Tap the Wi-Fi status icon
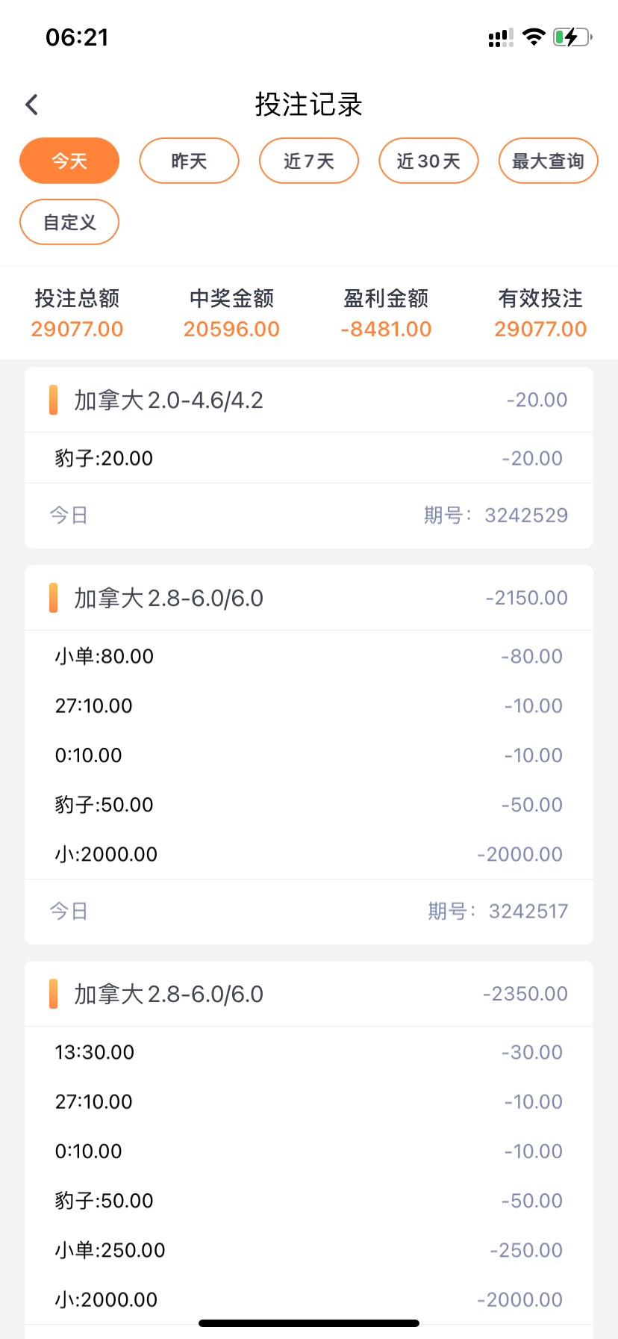This screenshot has height=1339, width=618. [x=534, y=37]
